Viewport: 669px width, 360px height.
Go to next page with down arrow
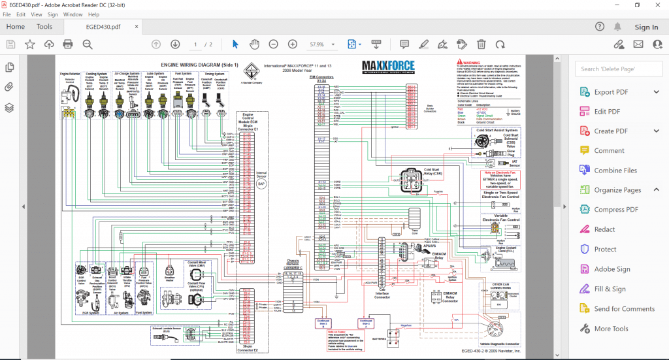[175, 44]
